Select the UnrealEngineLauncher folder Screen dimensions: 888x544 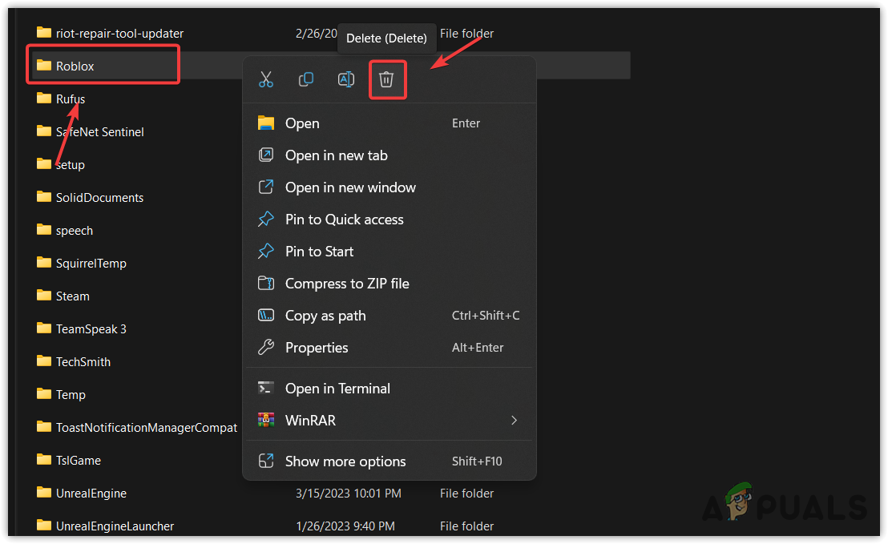pos(115,526)
